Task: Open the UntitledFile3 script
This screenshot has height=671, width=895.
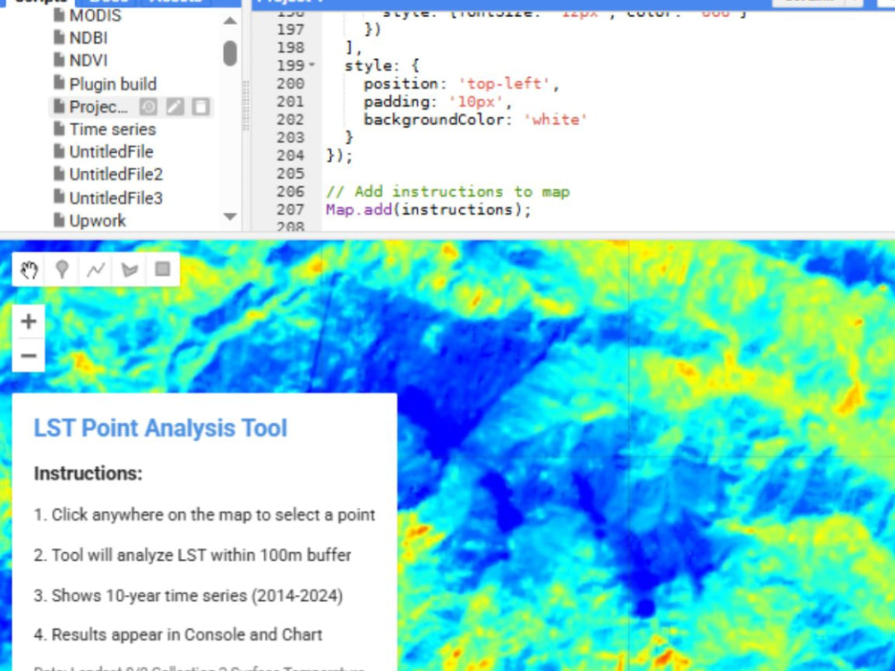Action: point(115,198)
